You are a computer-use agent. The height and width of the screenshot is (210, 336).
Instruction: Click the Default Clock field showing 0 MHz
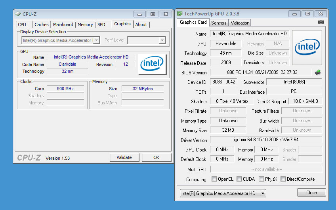click(x=222, y=159)
